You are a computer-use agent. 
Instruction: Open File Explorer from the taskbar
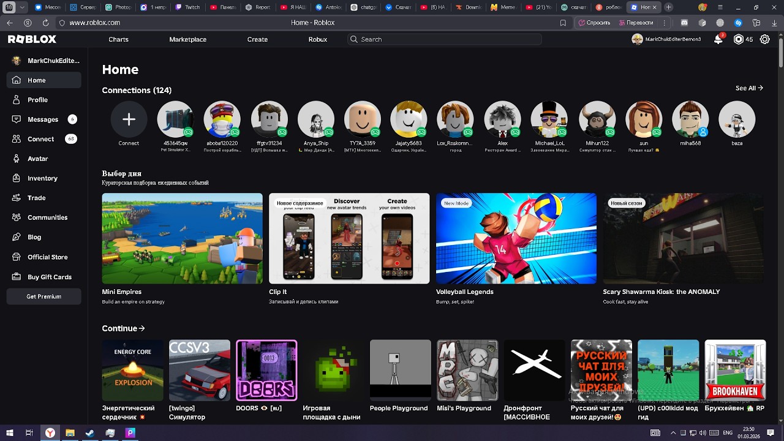click(x=70, y=433)
